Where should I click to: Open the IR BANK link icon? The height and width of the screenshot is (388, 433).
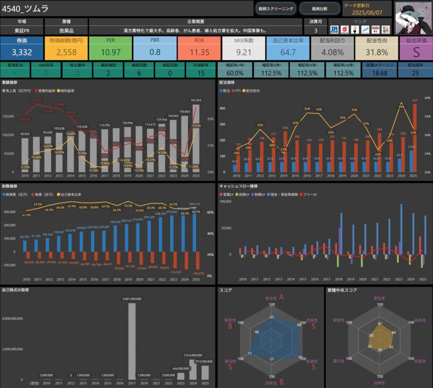click(334, 30)
